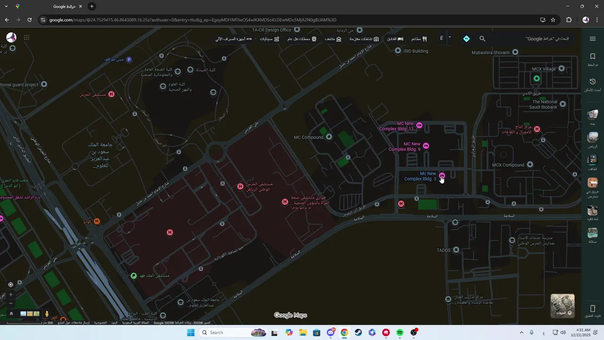Screen dimensions: 604x340
Task: Filter map by Restaurants chip مطاعم
Action: tap(419, 39)
